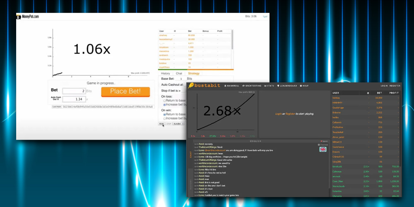Viewport: 414px width, 207px height.
Task: Click Login link in play panel
Action: [278, 114]
